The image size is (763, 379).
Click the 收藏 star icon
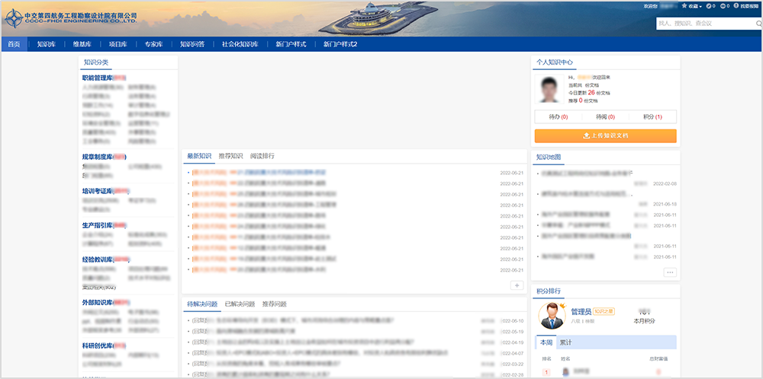(684, 6)
